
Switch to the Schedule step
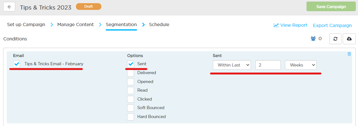[159, 24]
